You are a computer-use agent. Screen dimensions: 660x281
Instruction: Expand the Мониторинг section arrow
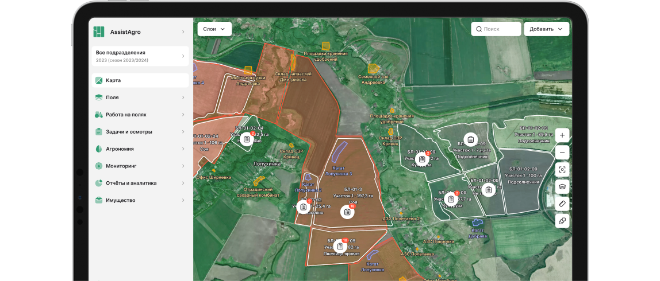pos(183,166)
